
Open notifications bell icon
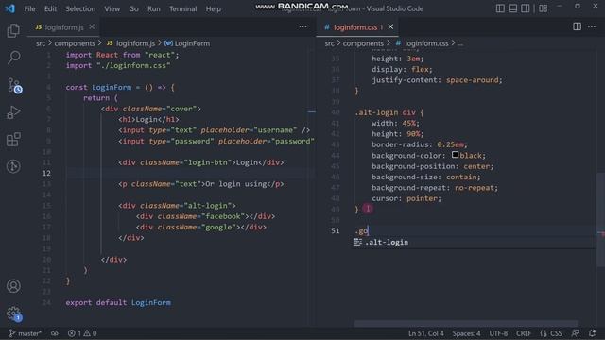593,333
